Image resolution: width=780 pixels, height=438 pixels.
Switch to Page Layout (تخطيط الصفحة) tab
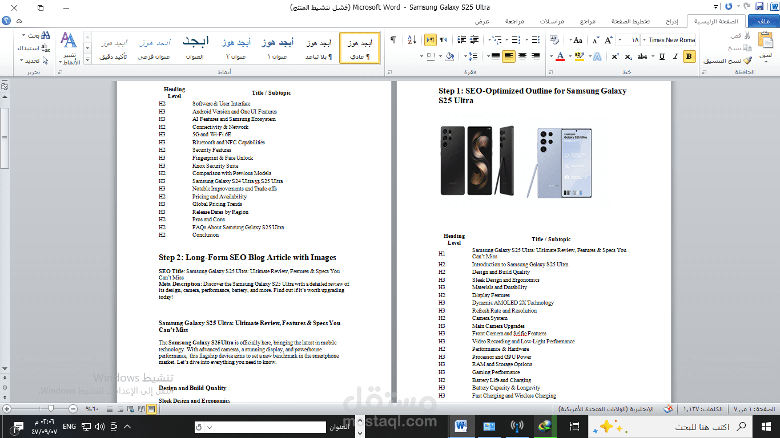(x=630, y=21)
